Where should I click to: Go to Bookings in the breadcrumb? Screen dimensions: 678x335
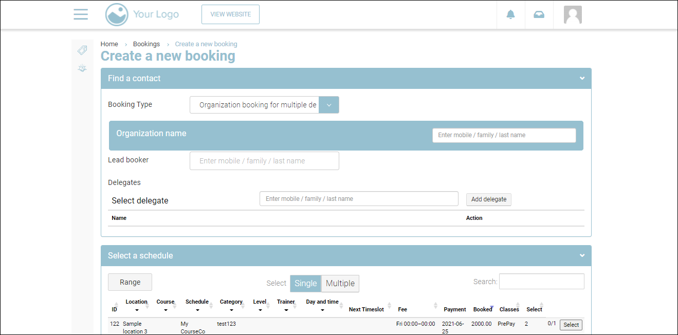146,44
